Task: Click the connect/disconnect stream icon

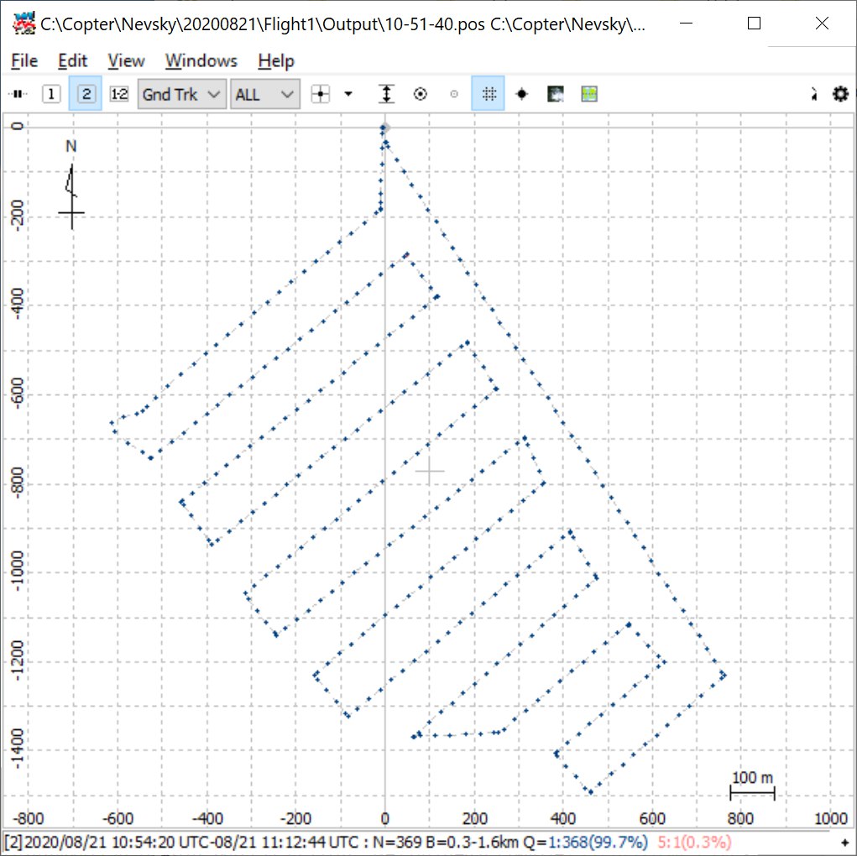Action: click(18, 94)
